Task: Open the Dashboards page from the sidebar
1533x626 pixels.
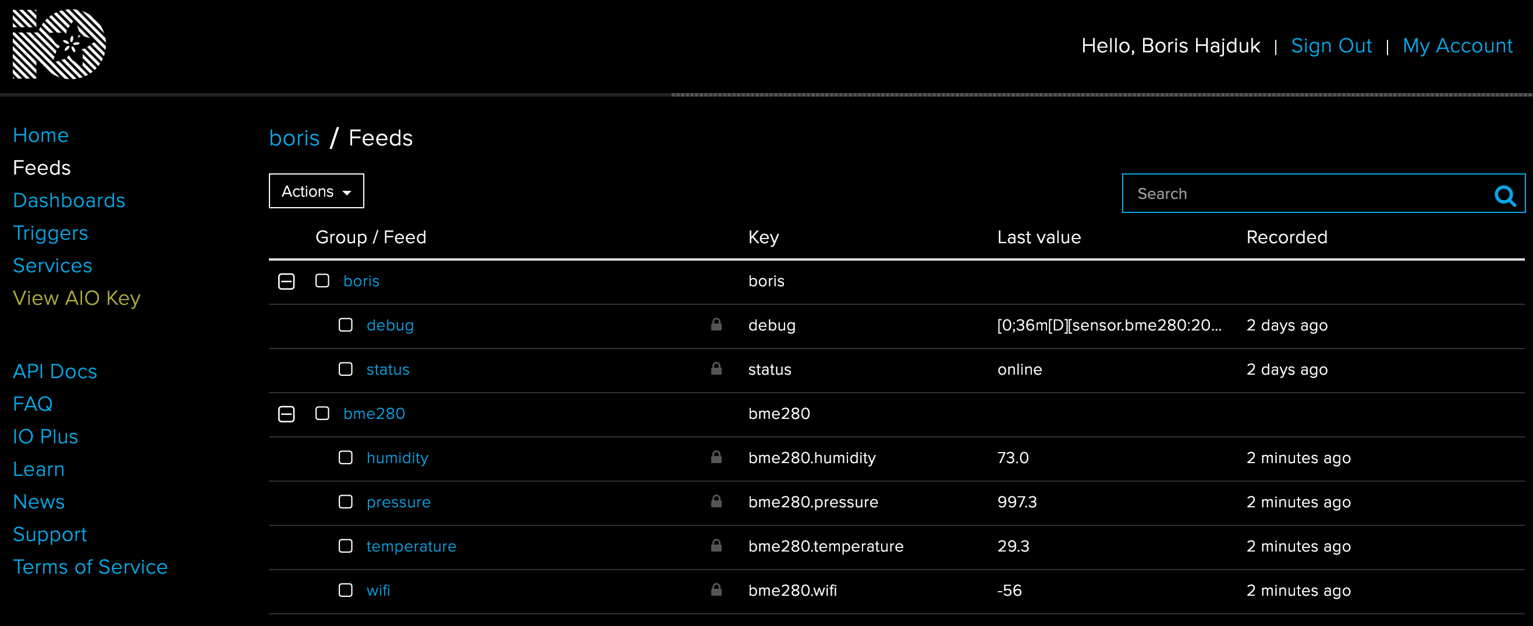Action: [69, 200]
